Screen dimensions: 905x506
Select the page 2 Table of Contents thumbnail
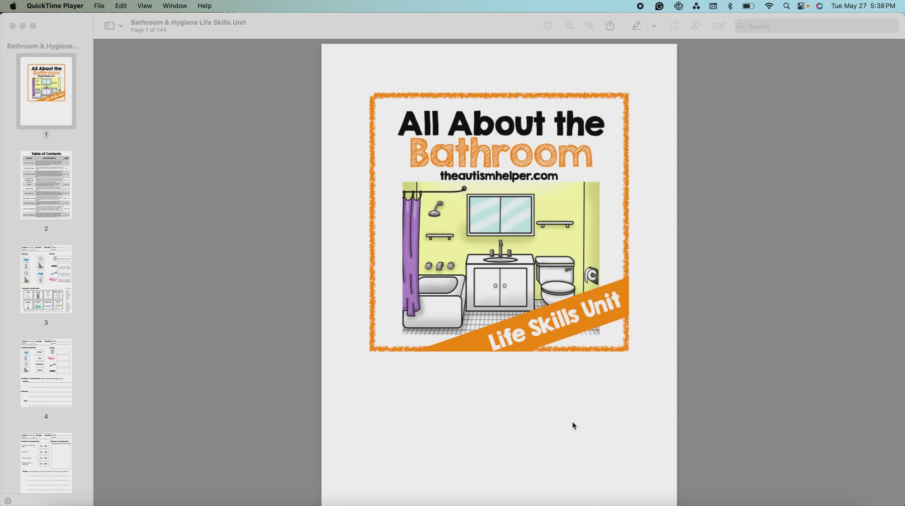click(46, 185)
